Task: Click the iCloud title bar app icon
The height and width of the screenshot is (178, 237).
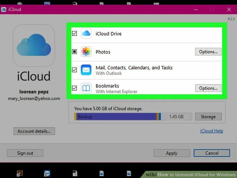Action: point(4,9)
